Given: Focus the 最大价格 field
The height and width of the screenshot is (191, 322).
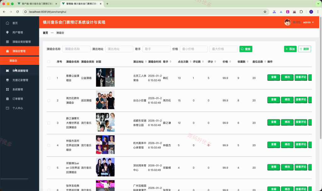Looking at the screenshot, I should pyautogui.click(x=224, y=49).
